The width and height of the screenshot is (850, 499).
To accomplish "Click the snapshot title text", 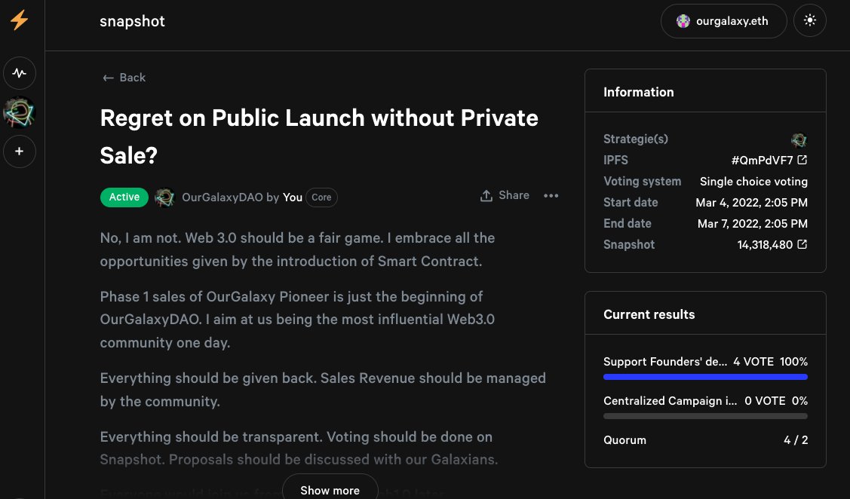I will [132, 21].
